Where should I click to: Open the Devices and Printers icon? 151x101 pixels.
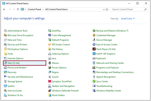(5, 45)
